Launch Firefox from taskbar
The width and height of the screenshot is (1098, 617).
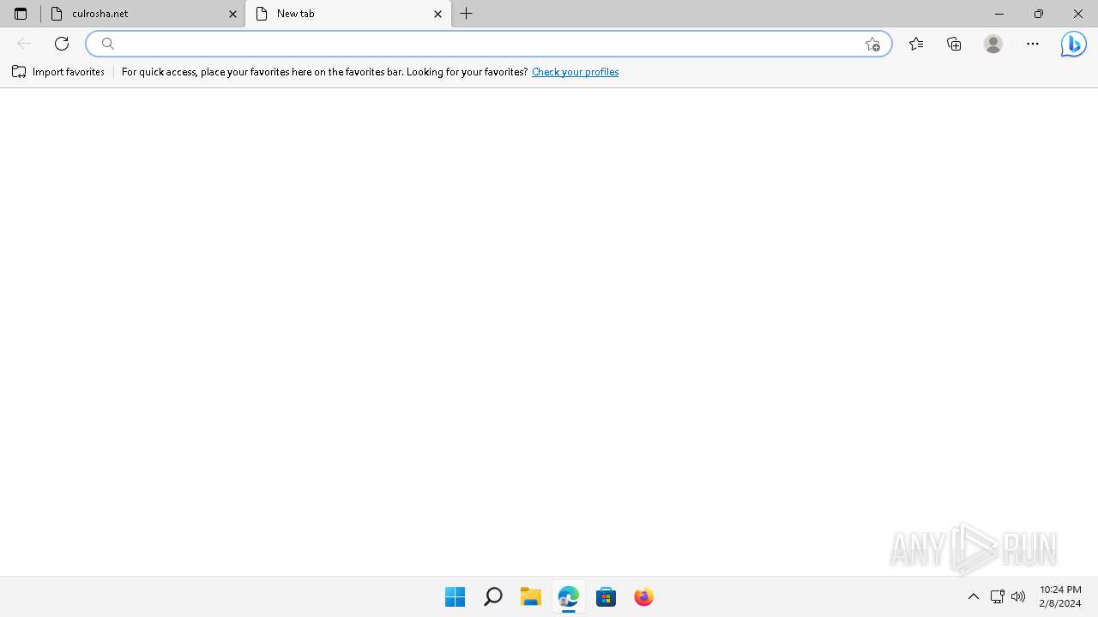[644, 596]
